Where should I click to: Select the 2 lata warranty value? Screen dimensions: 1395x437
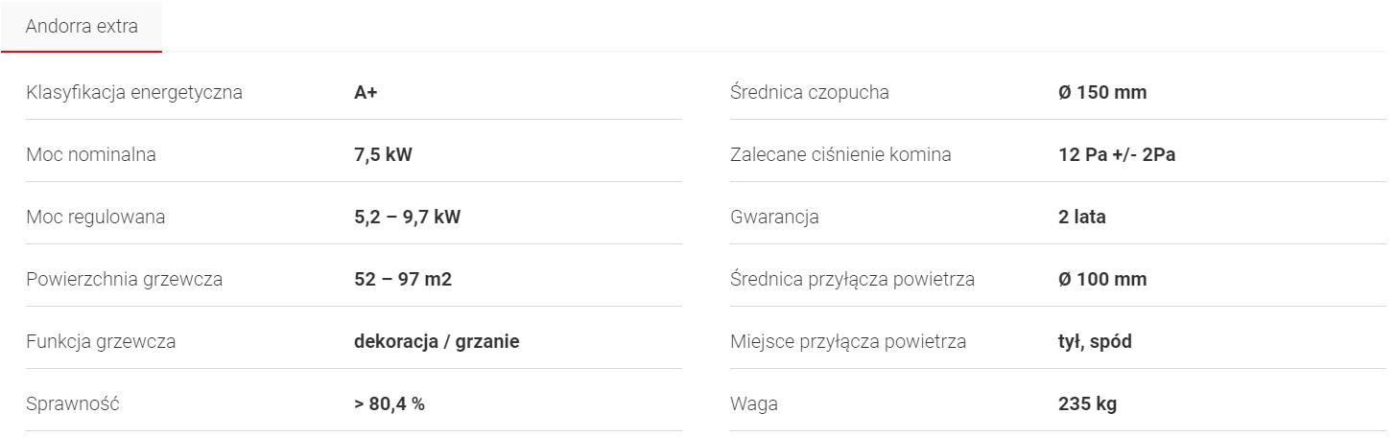pyautogui.click(x=1082, y=217)
